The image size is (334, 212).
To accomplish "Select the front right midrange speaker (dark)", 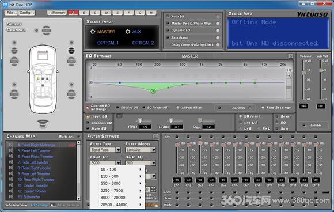I will [x=71, y=51].
